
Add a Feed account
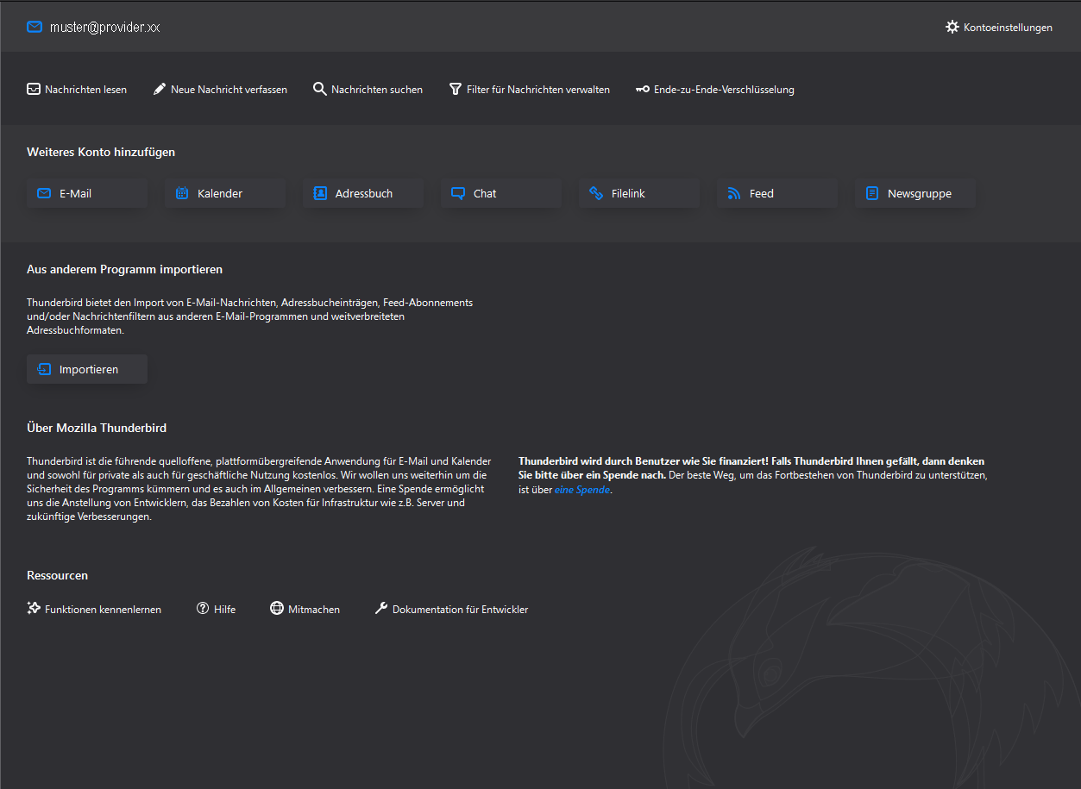click(777, 193)
